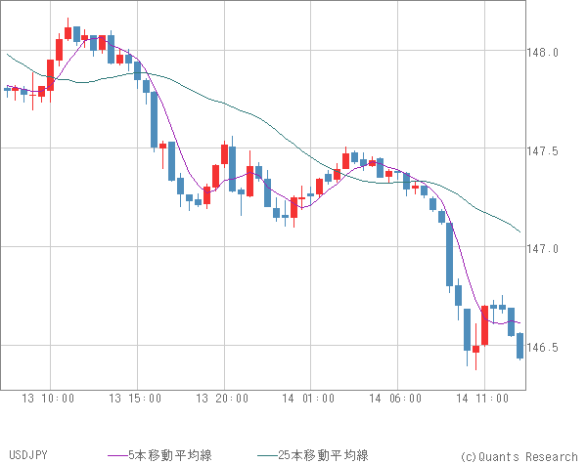Click the final blue candle near 146.5
Viewport: 587px width, 464px height.
coord(519,346)
